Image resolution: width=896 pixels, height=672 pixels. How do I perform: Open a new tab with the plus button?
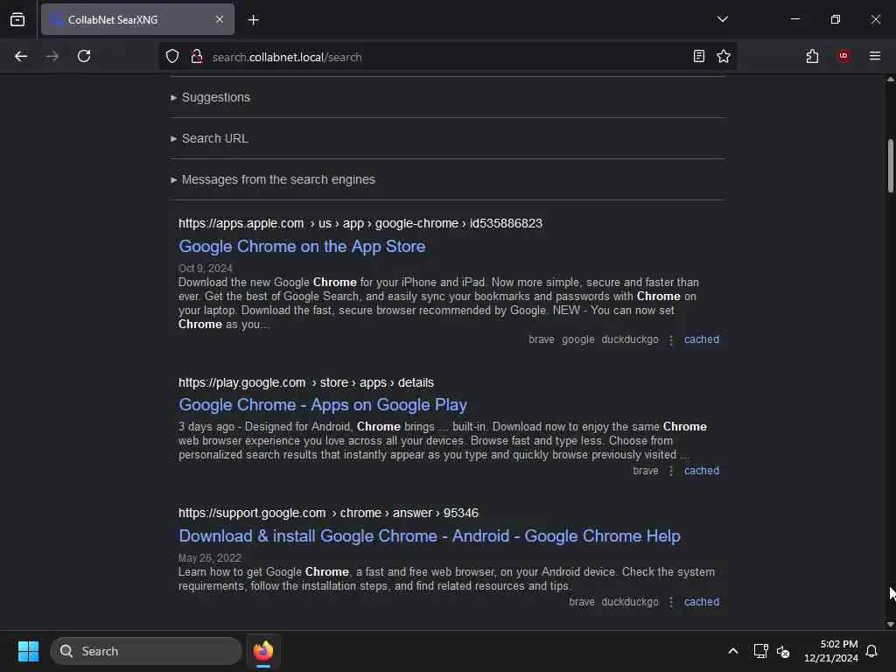coord(253,20)
